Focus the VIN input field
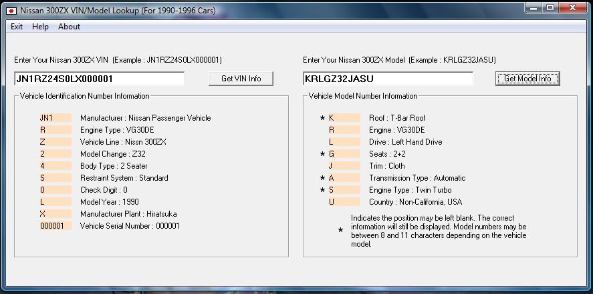The width and height of the screenshot is (593, 294). click(99, 79)
